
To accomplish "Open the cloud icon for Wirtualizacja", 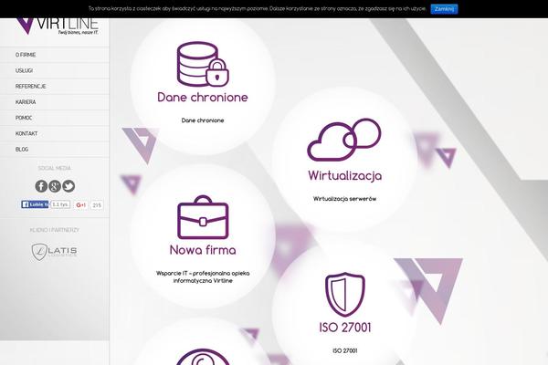I will click(344, 140).
